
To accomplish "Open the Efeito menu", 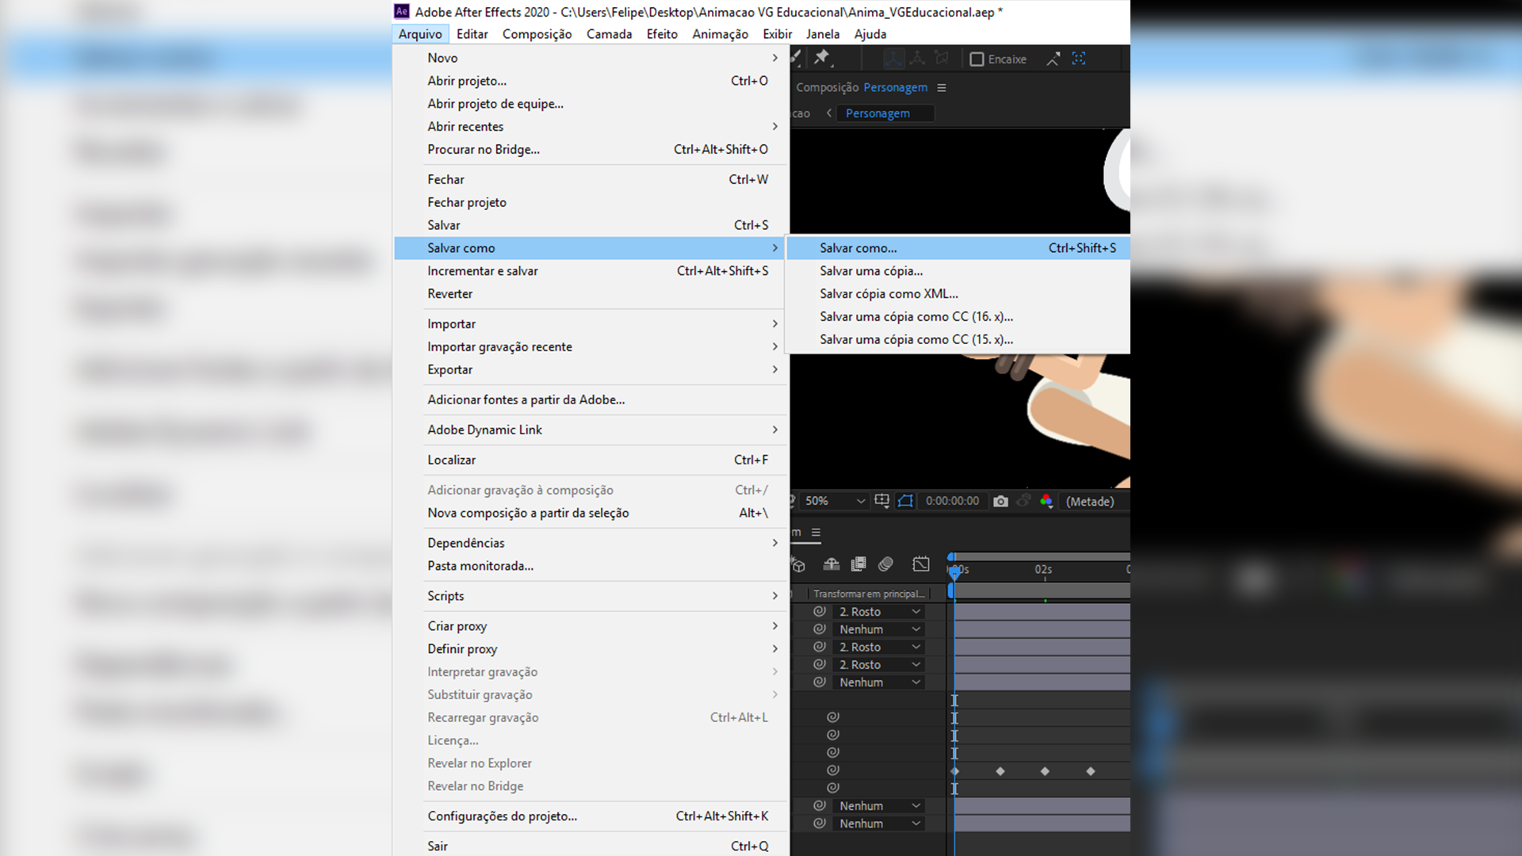I will (662, 34).
